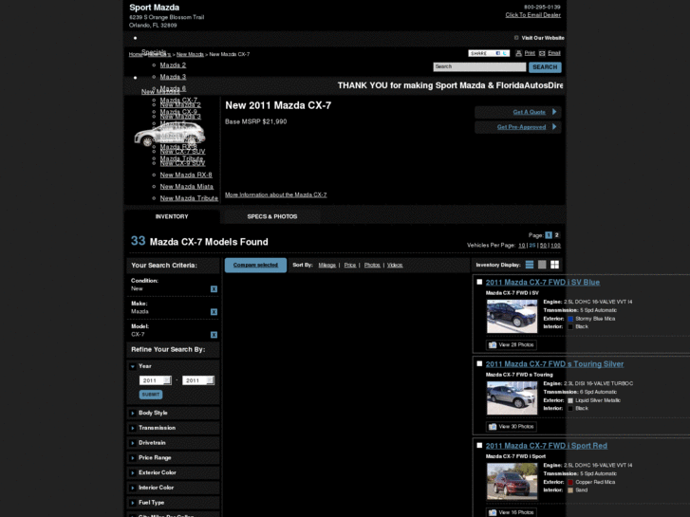The image size is (690, 517).
Task: Expand the Exterior Color filter
Action: (x=173, y=473)
